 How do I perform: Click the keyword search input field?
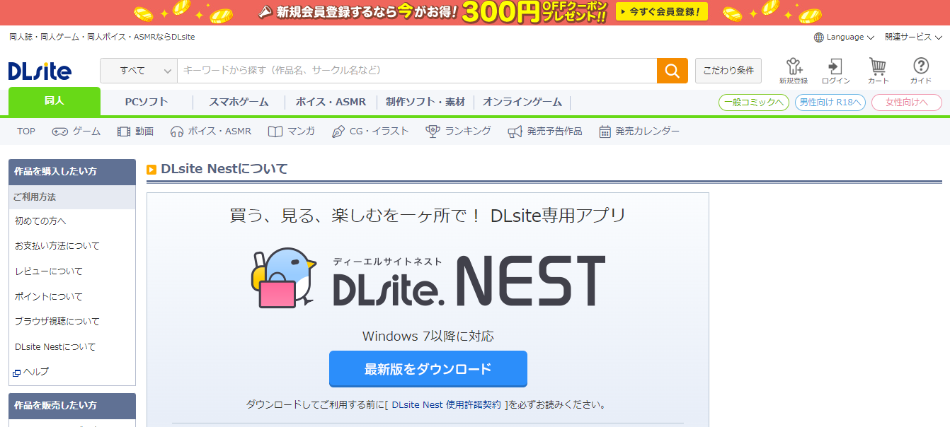pos(416,71)
